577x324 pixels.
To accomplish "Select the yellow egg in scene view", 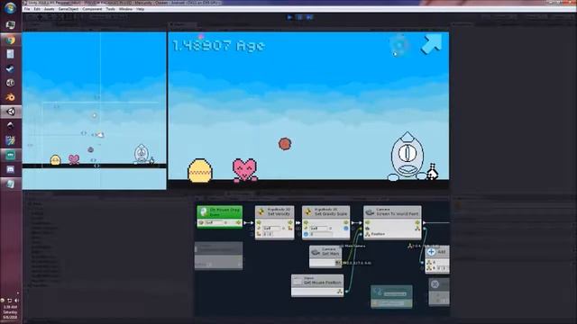I will 55,160.
